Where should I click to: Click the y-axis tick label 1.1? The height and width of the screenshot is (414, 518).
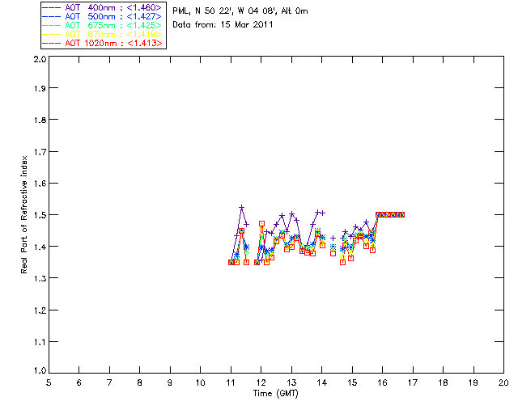tap(40, 342)
